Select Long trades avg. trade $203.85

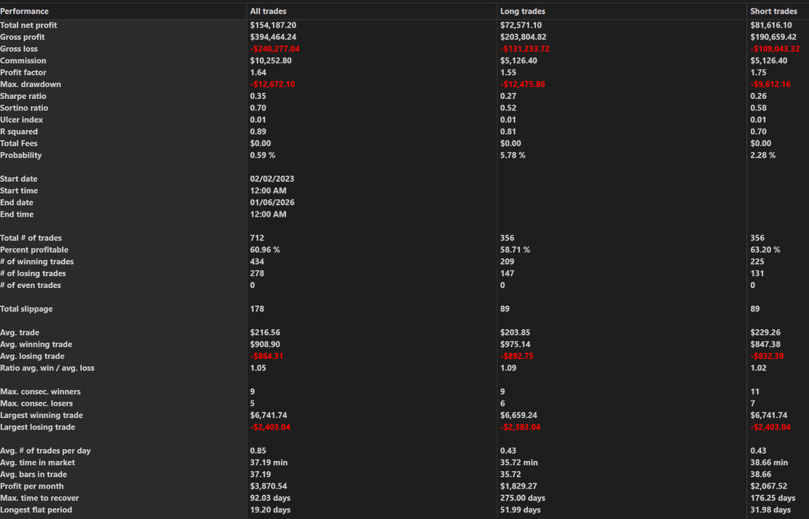pos(515,332)
